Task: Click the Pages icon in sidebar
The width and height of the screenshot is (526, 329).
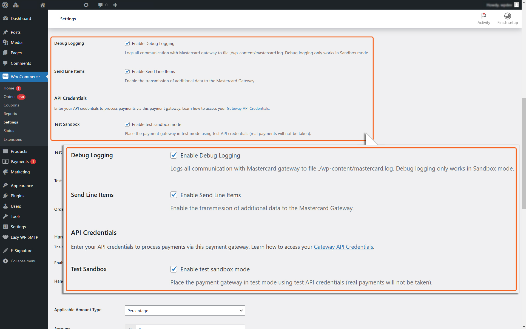Action: click(x=5, y=53)
